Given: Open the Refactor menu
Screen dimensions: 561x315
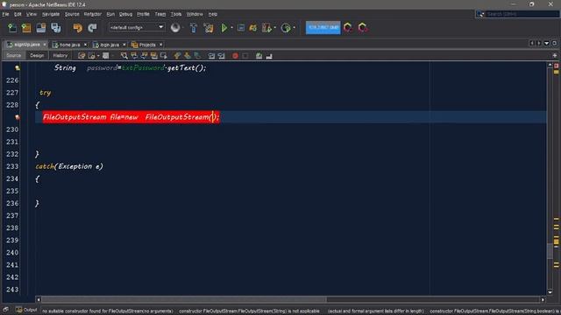Looking at the screenshot, I should point(93,14).
